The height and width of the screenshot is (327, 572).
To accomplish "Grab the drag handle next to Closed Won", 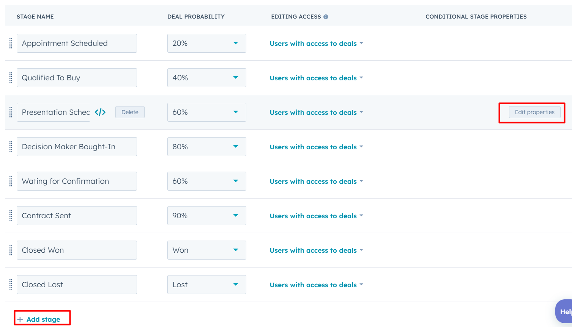I will (x=10, y=250).
